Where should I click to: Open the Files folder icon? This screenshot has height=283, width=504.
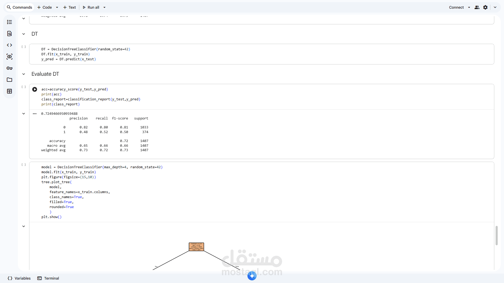point(9,80)
